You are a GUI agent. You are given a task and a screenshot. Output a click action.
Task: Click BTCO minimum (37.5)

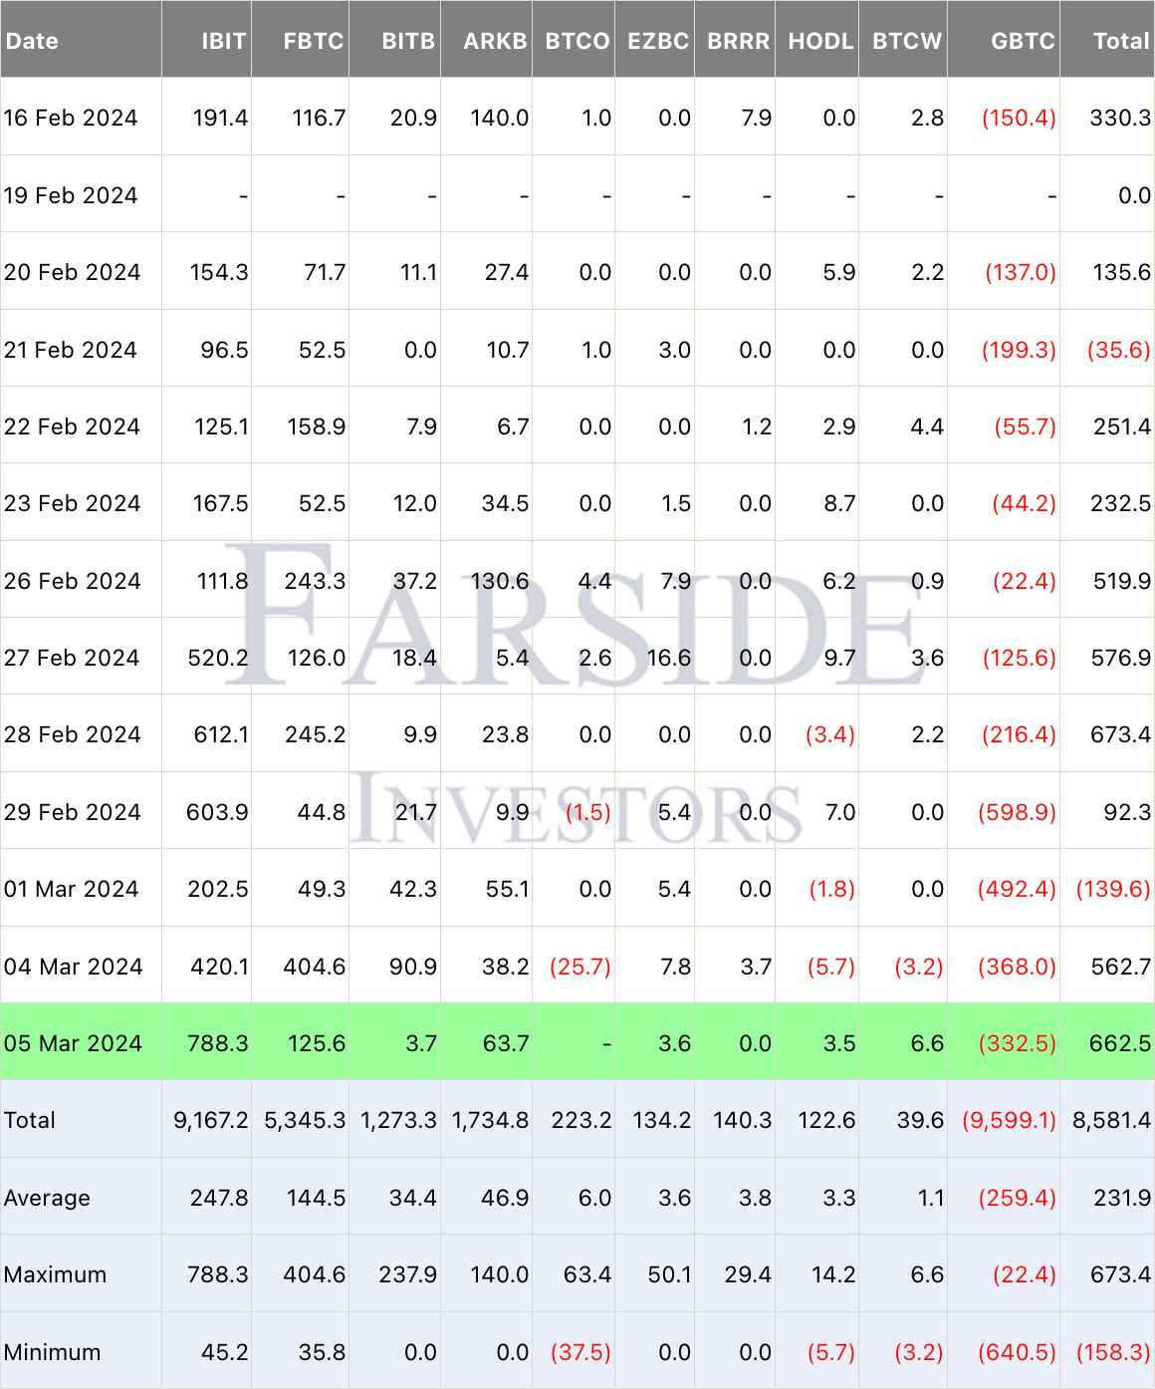point(580,1352)
